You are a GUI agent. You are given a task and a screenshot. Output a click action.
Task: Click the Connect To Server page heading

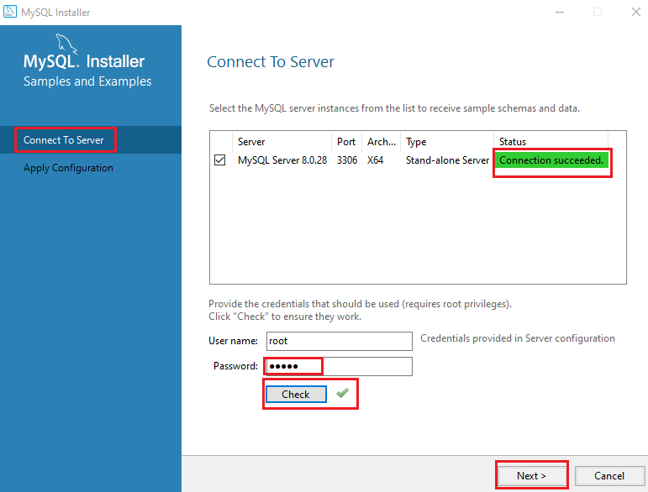click(271, 62)
